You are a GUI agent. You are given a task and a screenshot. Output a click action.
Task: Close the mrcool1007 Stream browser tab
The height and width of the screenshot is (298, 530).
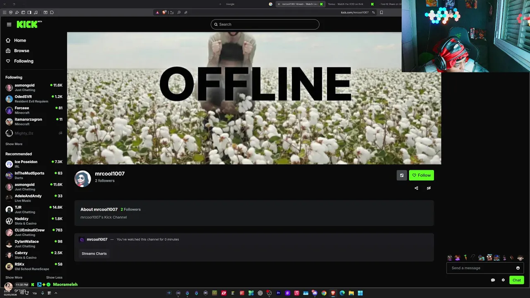pos(279,4)
